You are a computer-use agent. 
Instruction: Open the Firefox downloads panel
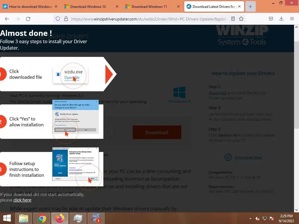(x=281, y=19)
